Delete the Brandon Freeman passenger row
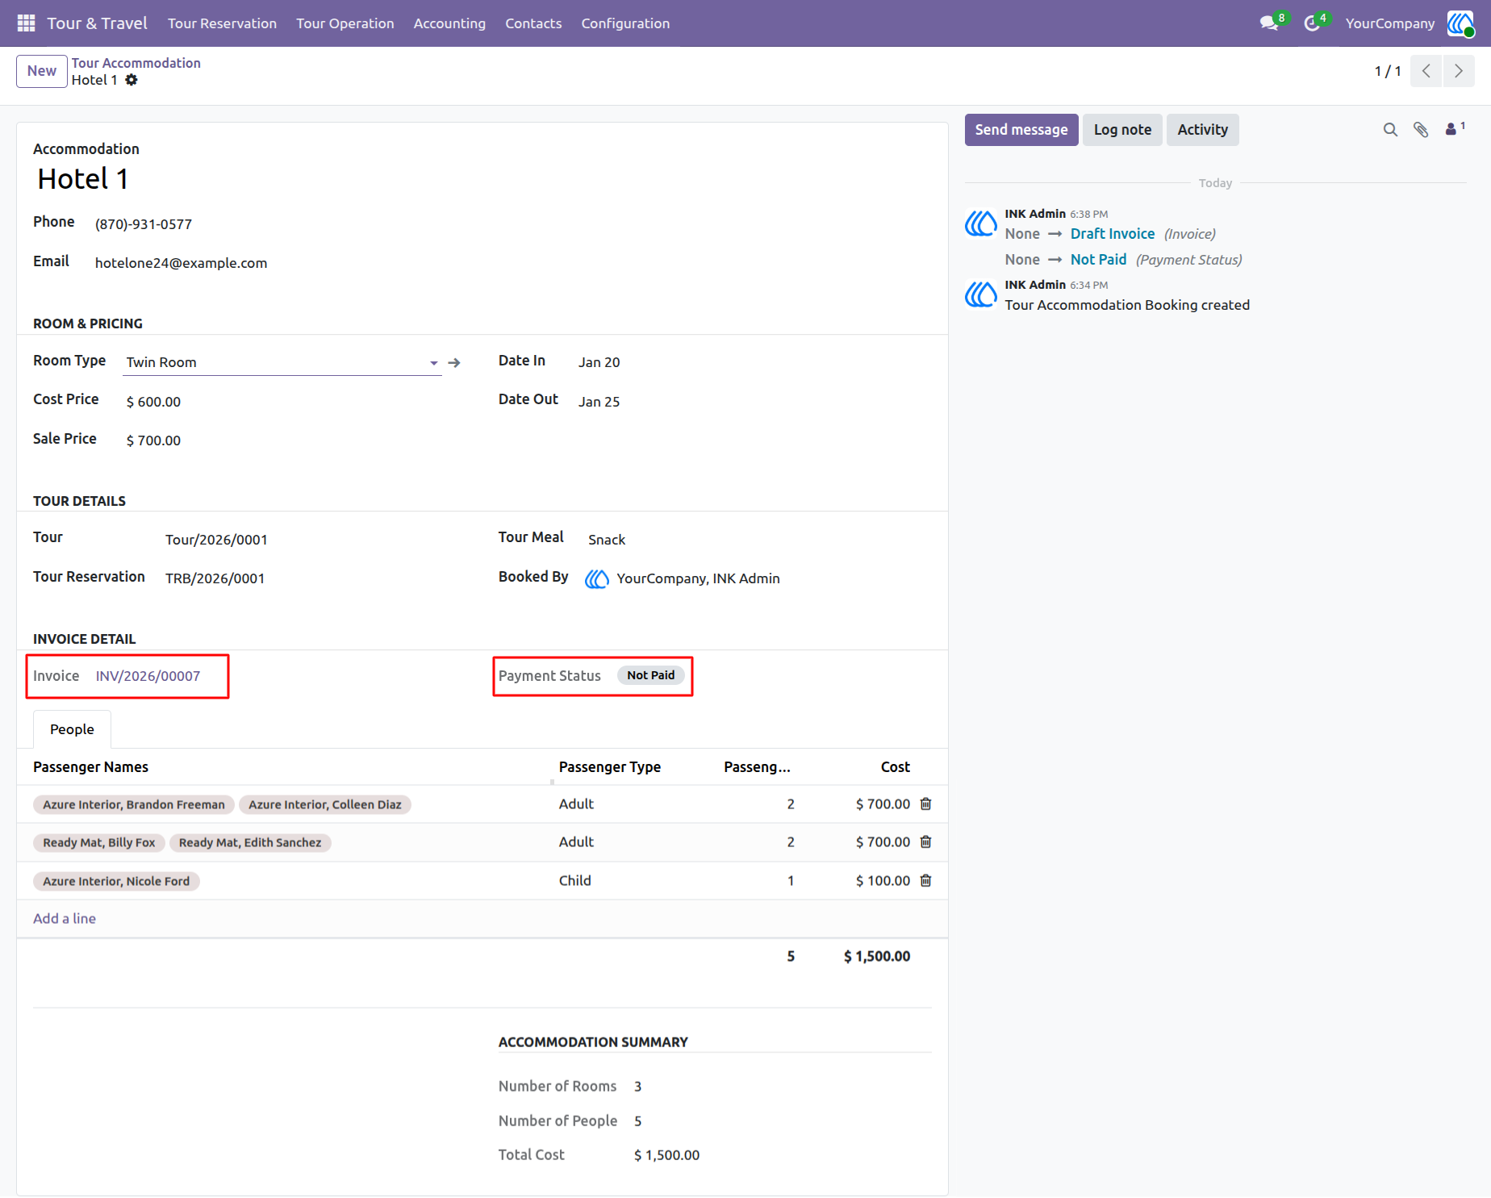 (926, 804)
